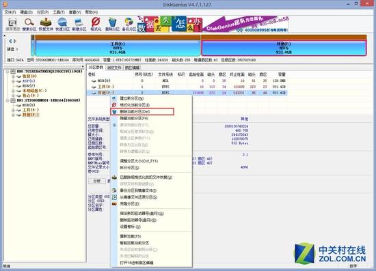The height and width of the screenshot is (271, 376).
Task: Expand the 其他(F:) tree node
Action: tap(13, 115)
